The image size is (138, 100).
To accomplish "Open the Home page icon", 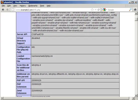I will tap(135, 10).
